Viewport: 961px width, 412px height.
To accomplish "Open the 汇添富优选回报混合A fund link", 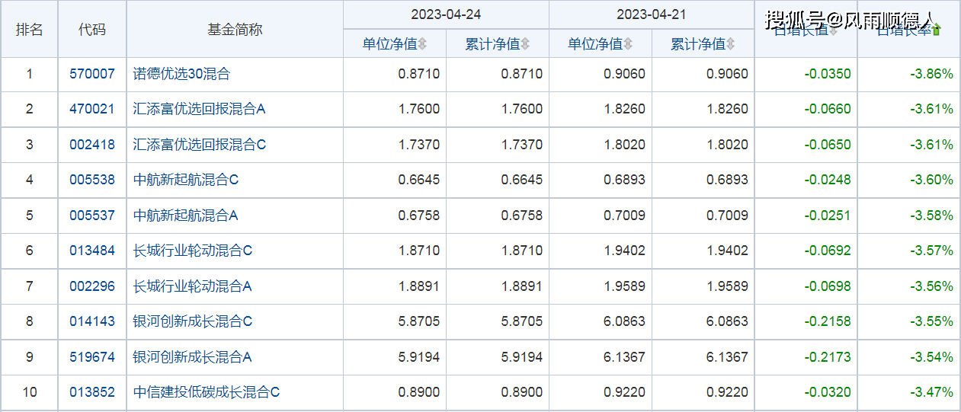I will (x=200, y=109).
